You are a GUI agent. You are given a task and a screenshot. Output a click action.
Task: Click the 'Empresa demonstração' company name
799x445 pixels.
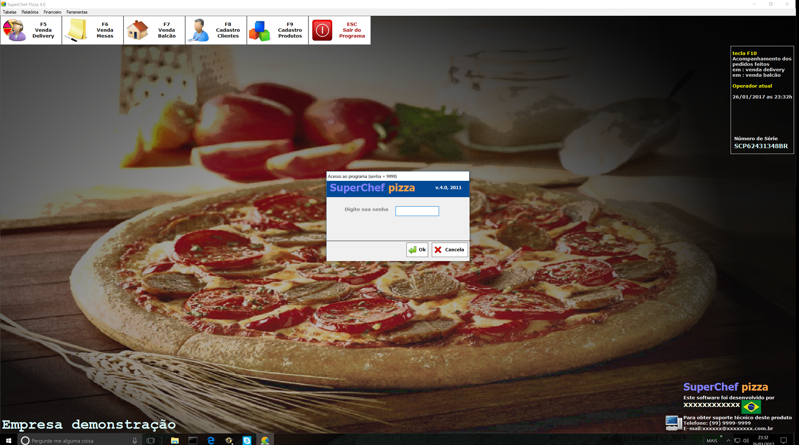[x=89, y=424]
